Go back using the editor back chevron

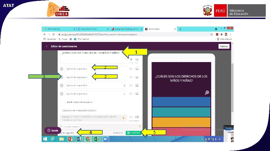[x=46, y=46]
